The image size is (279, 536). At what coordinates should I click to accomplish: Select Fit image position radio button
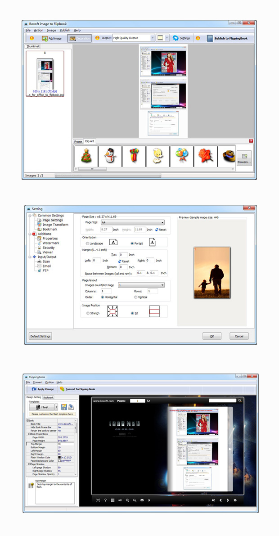pyautogui.click(x=133, y=313)
